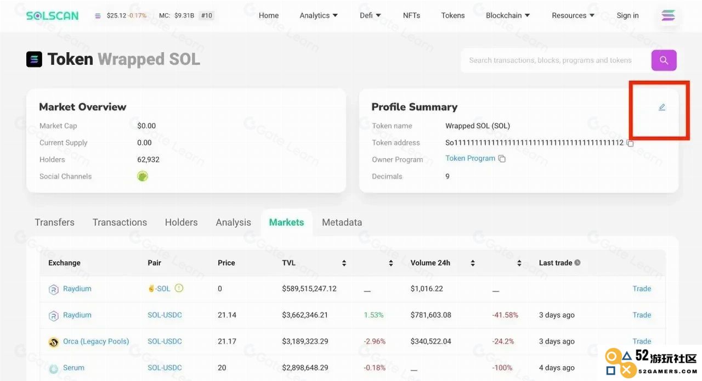Click the Raydium icon in first row
Image resolution: width=702 pixels, height=381 pixels.
[x=54, y=289]
